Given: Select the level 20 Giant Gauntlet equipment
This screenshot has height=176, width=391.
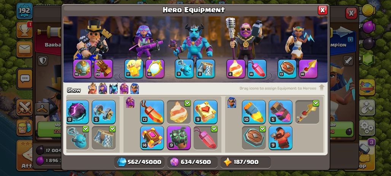Looking at the screenshot, I should click(x=103, y=68).
